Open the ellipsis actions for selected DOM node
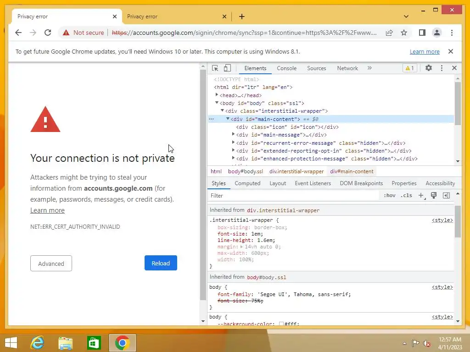 [x=211, y=119]
